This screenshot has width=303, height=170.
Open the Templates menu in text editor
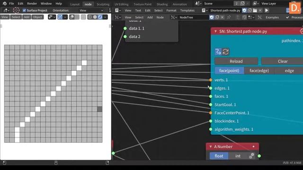coord(187,10)
